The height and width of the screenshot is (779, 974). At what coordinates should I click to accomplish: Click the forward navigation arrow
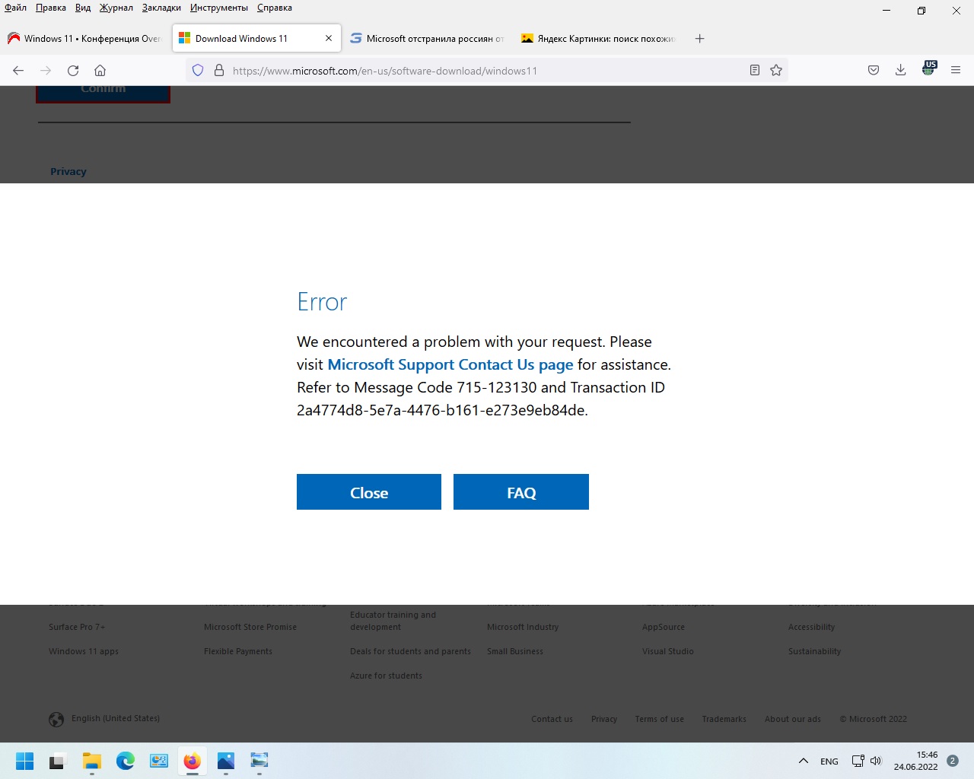pyautogui.click(x=46, y=71)
